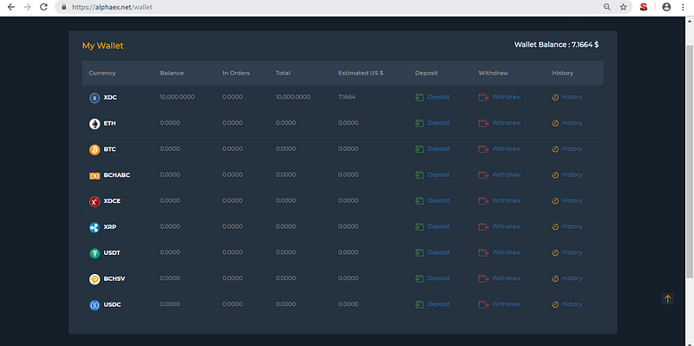This screenshot has width=694, height=346.
Task: Click the BCHSV coin logo icon
Action: click(95, 279)
